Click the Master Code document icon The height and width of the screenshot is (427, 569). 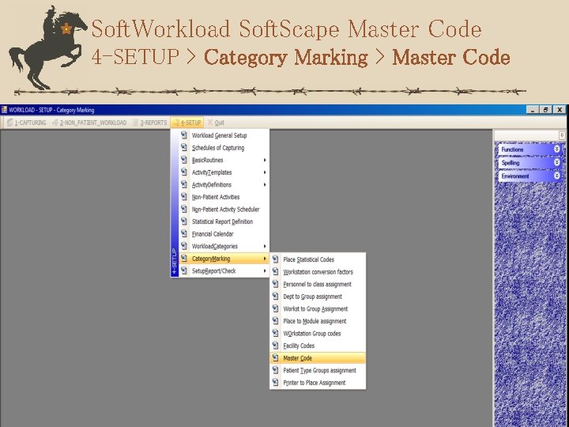point(276,358)
